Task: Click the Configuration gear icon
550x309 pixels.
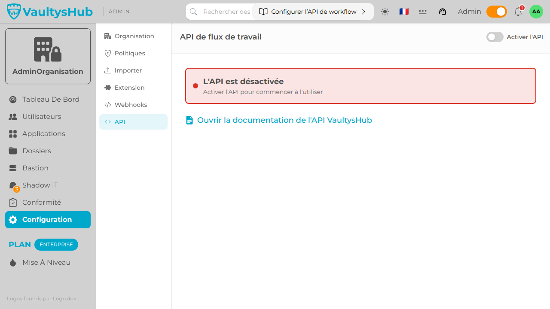Action: tap(13, 220)
